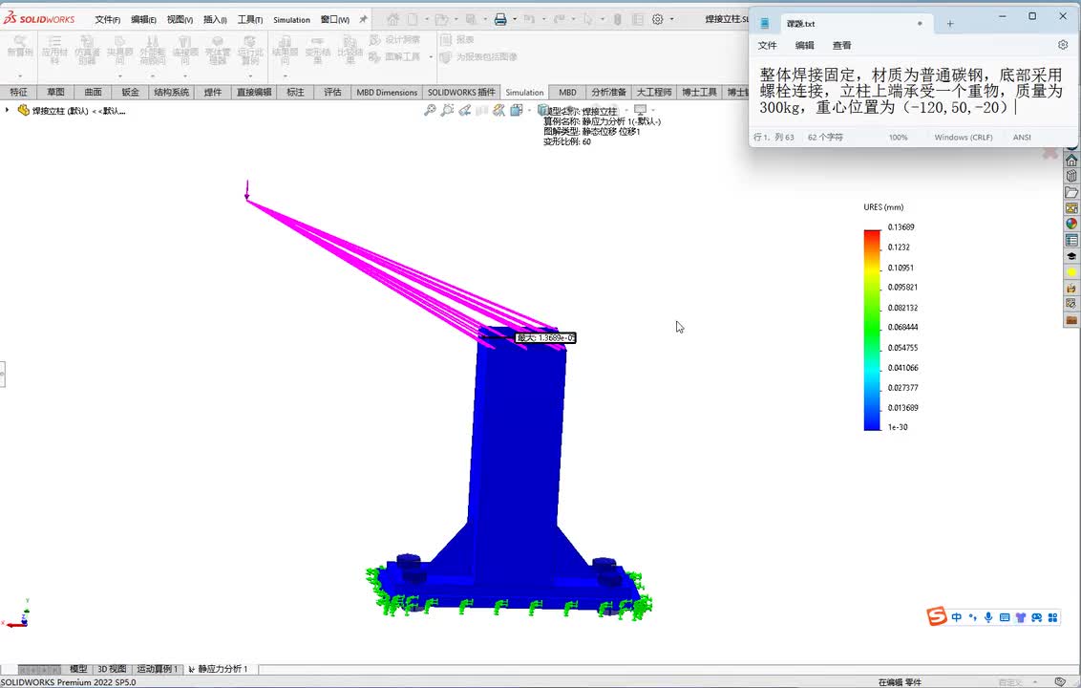This screenshot has height=688, width=1081.
Task: Open the 工具 menu
Action: (249, 19)
